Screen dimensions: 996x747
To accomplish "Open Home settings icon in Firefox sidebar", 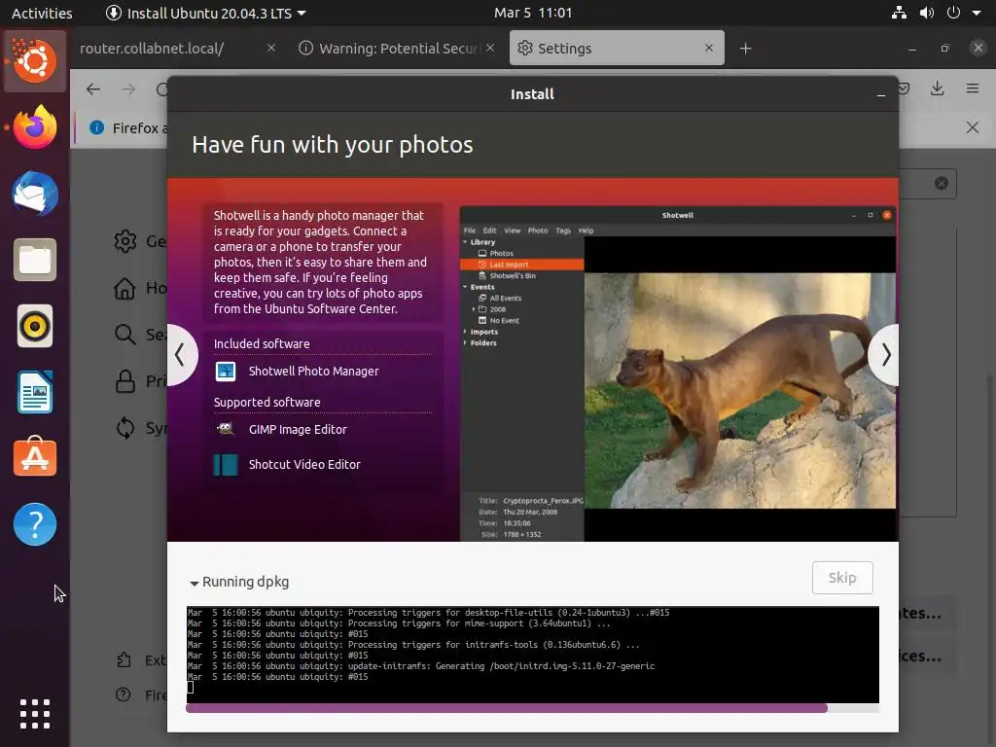I will click(125, 288).
